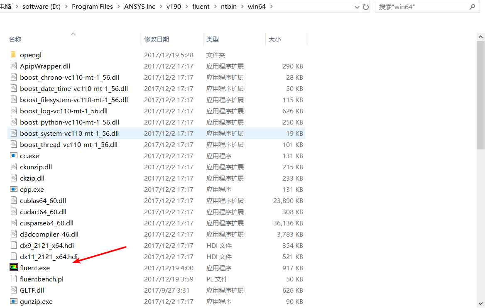Select the boost_system-vc110-mt-1_56.dll file icon
The height and width of the screenshot is (308, 485).
[13, 133]
